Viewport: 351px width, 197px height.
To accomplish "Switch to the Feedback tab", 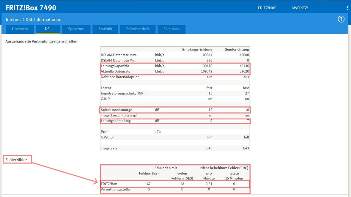I will click(171, 29).
